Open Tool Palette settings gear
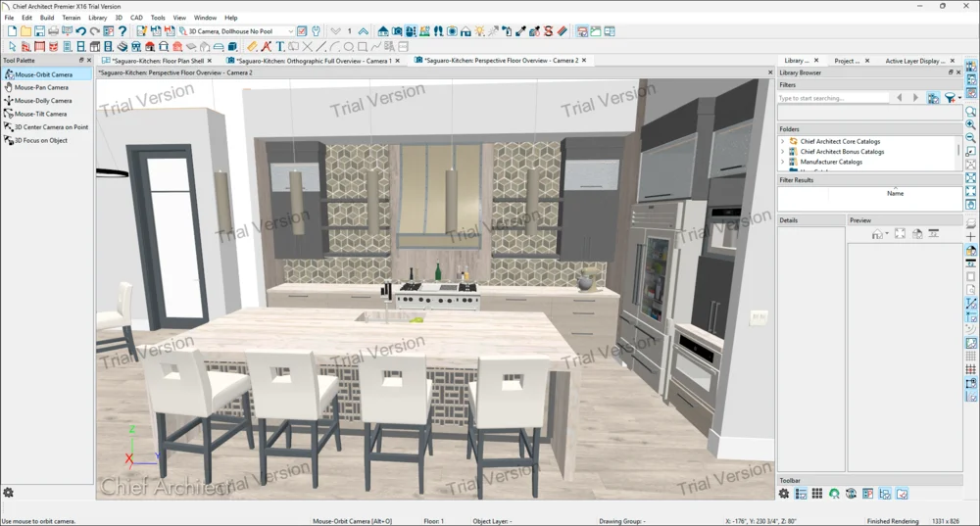The height and width of the screenshot is (526, 980). (x=8, y=493)
